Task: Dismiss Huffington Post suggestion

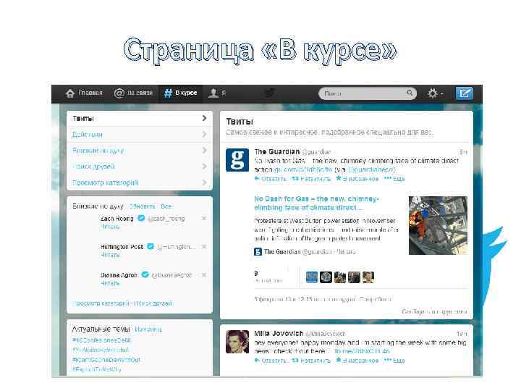Action: click(x=204, y=246)
